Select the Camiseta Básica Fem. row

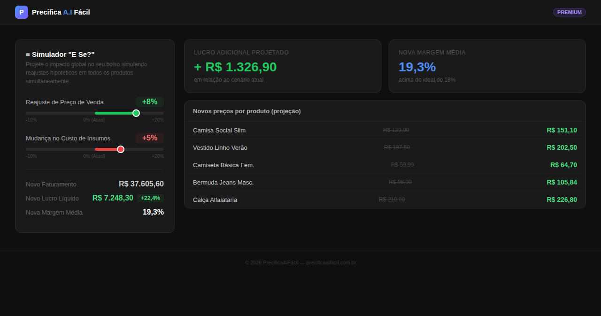coord(385,165)
